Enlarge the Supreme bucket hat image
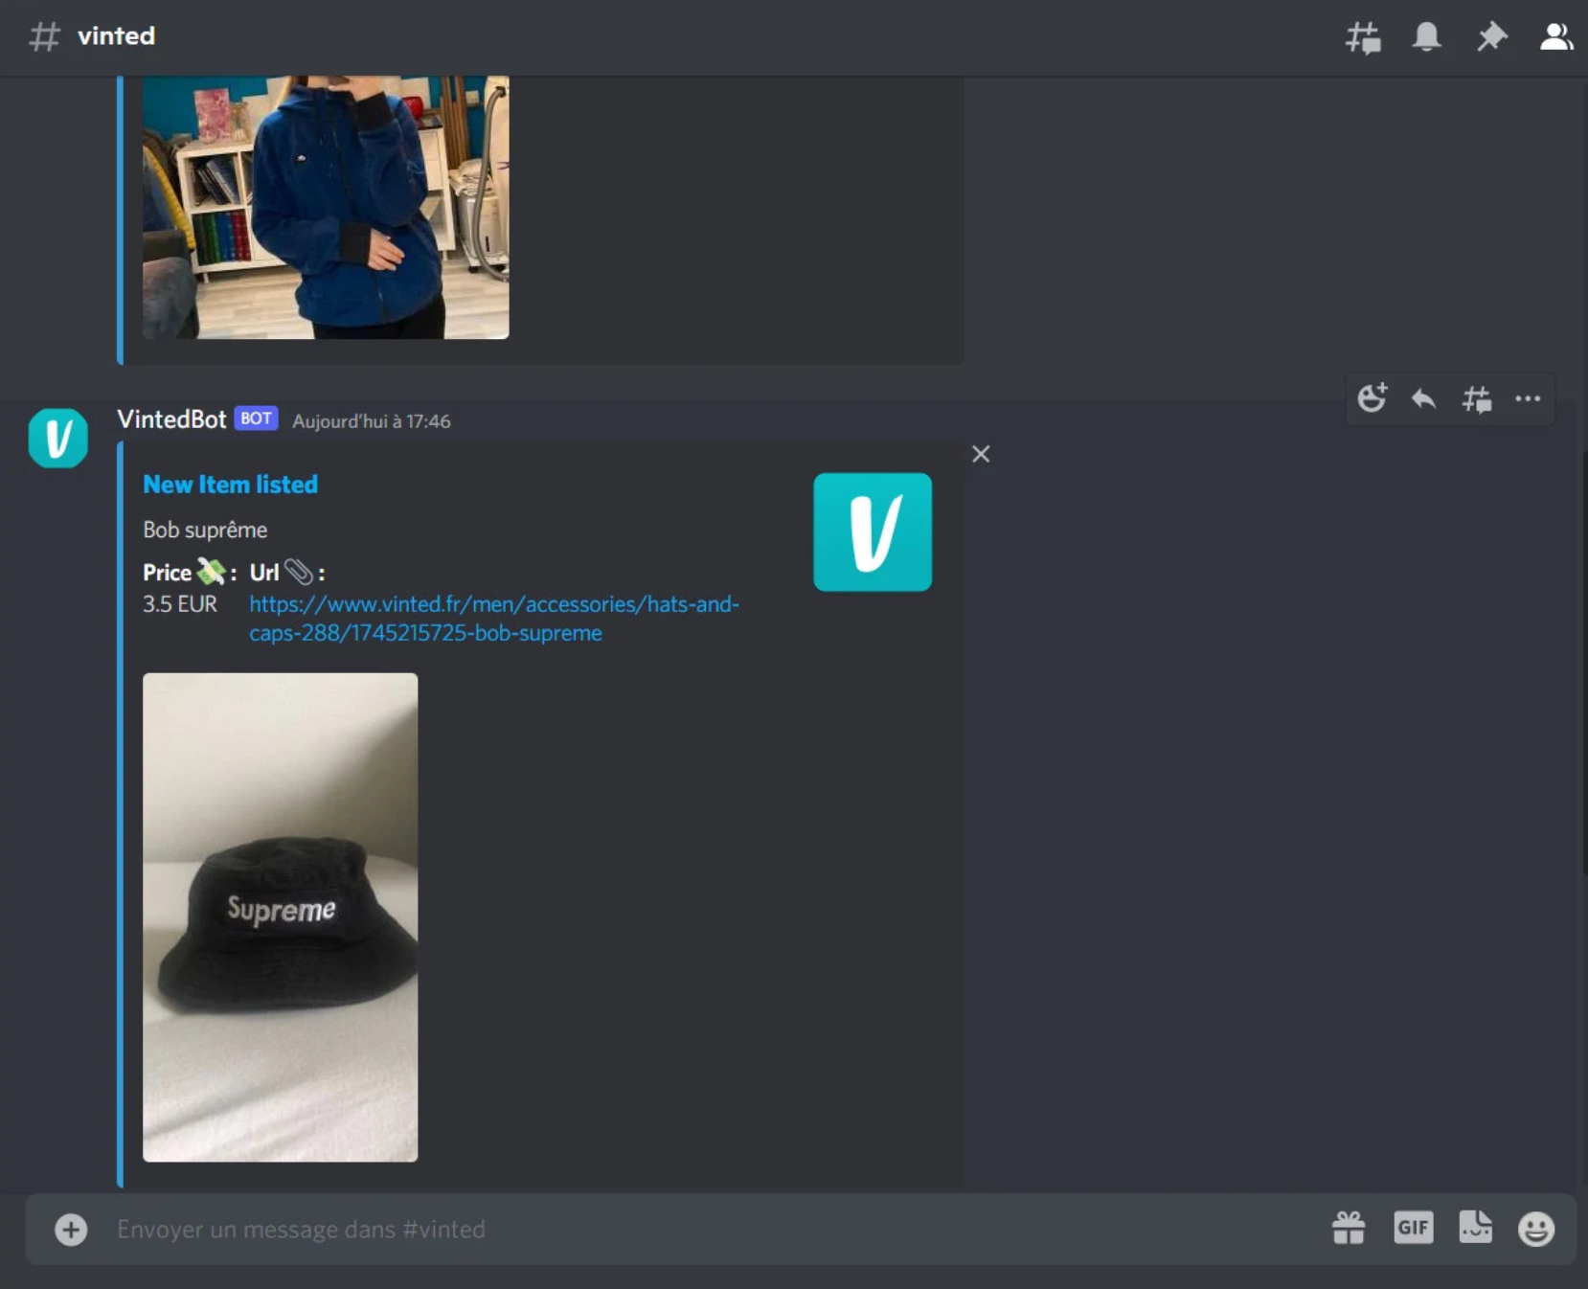 [x=280, y=916]
